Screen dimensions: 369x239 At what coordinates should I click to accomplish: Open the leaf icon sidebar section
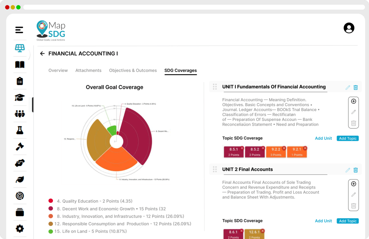19,179
